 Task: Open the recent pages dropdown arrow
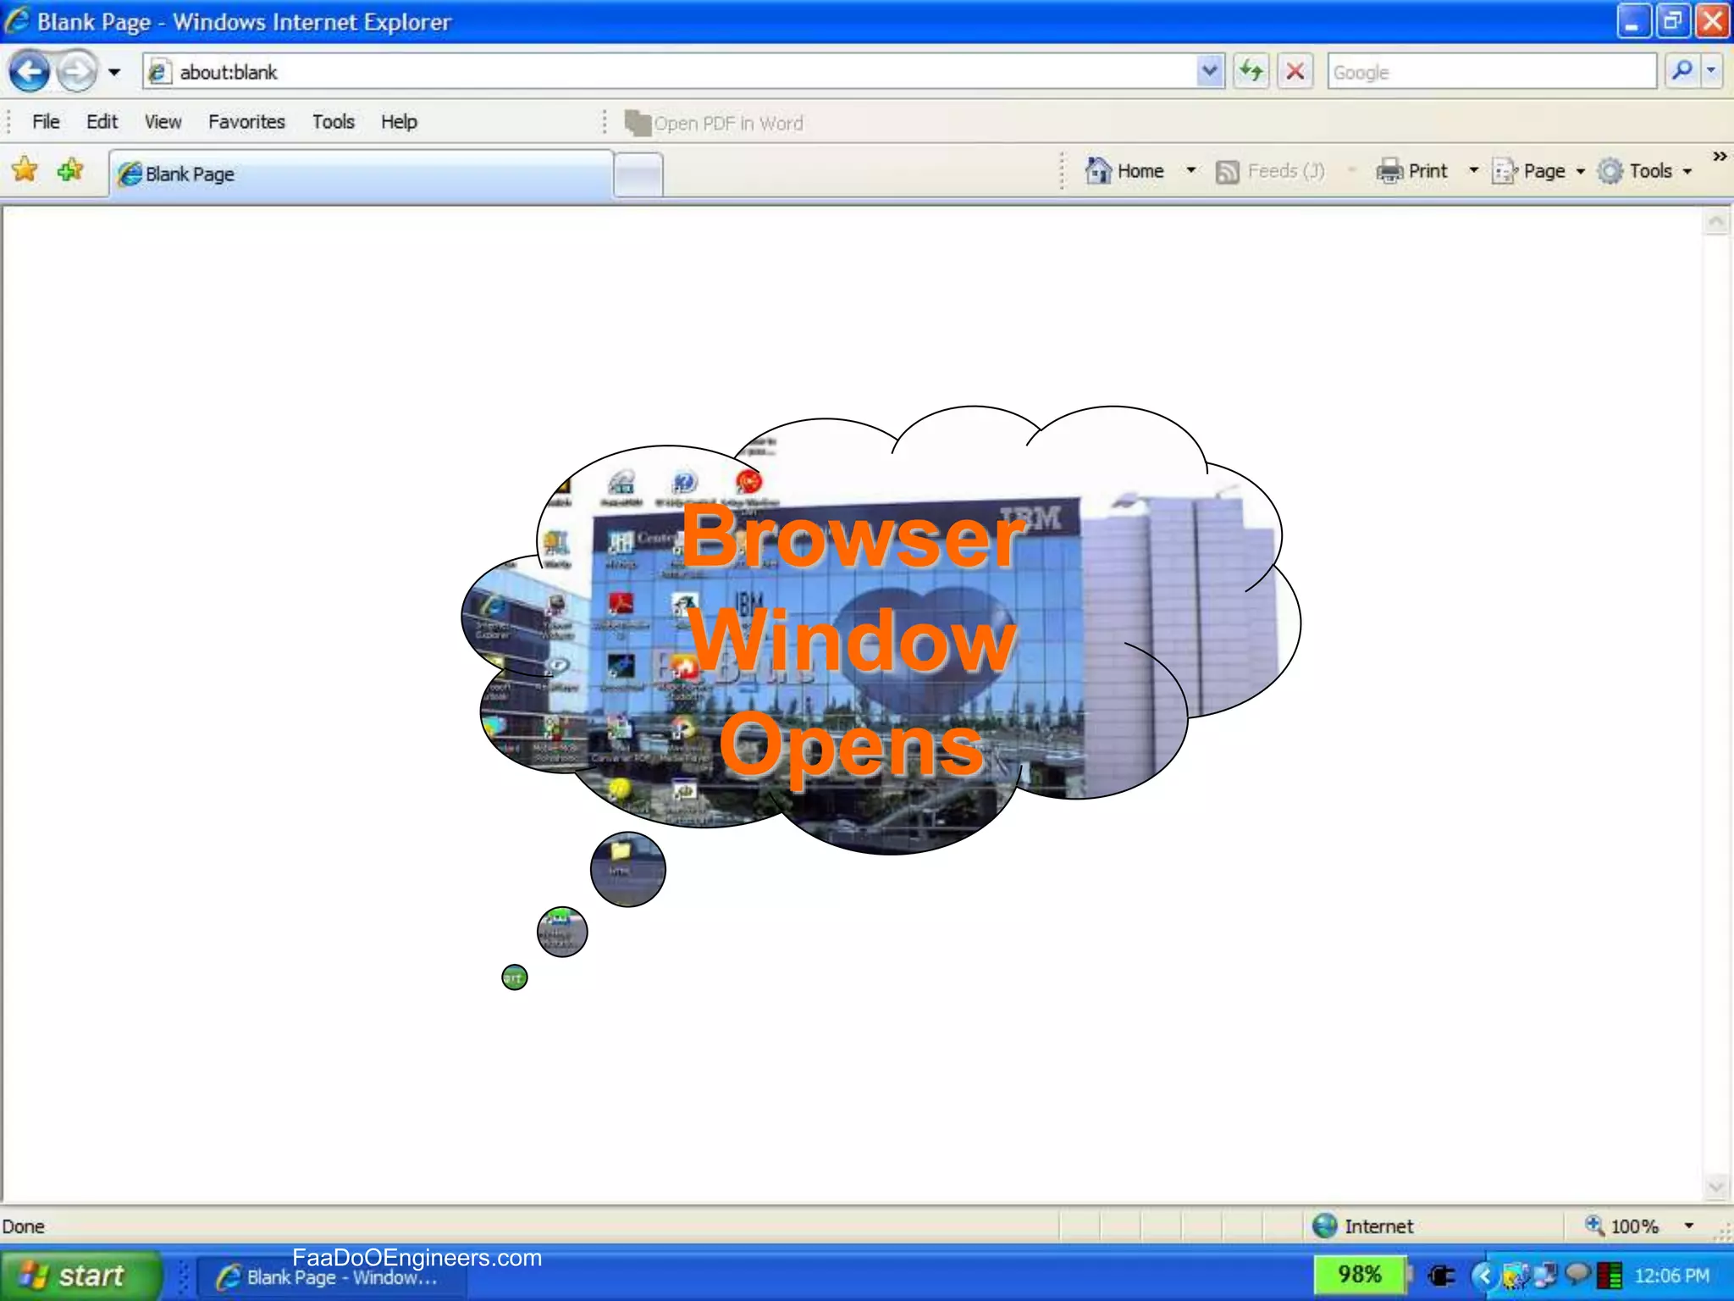click(x=114, y=72)
